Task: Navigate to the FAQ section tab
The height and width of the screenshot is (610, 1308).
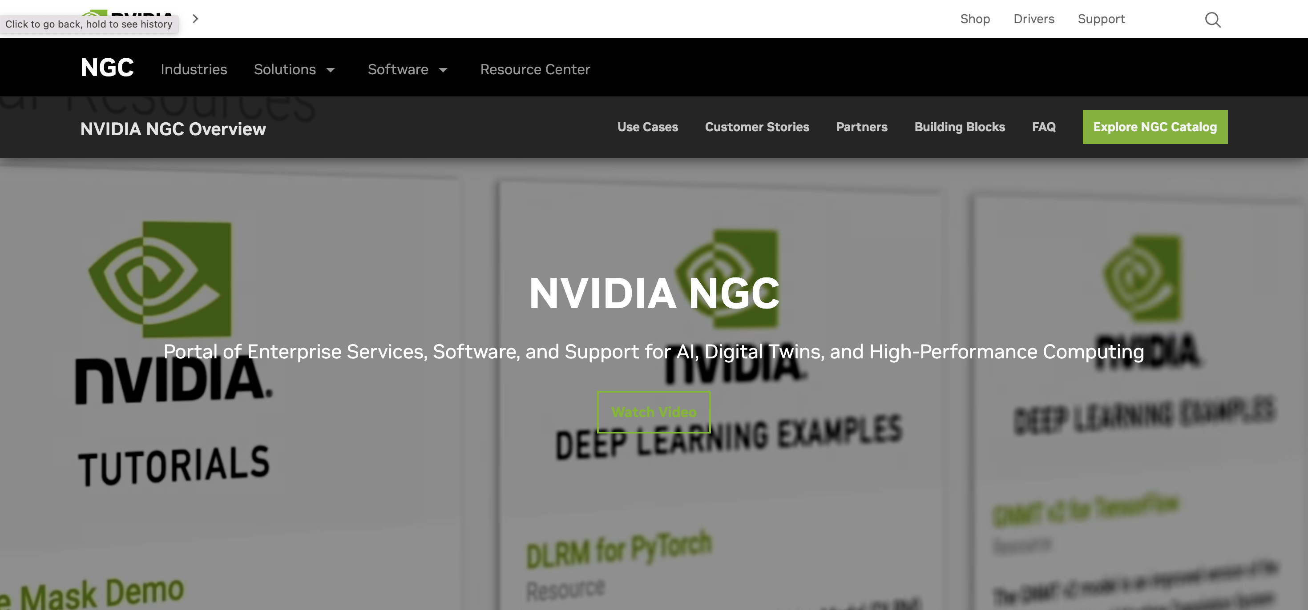Action: click(1044, 127)
